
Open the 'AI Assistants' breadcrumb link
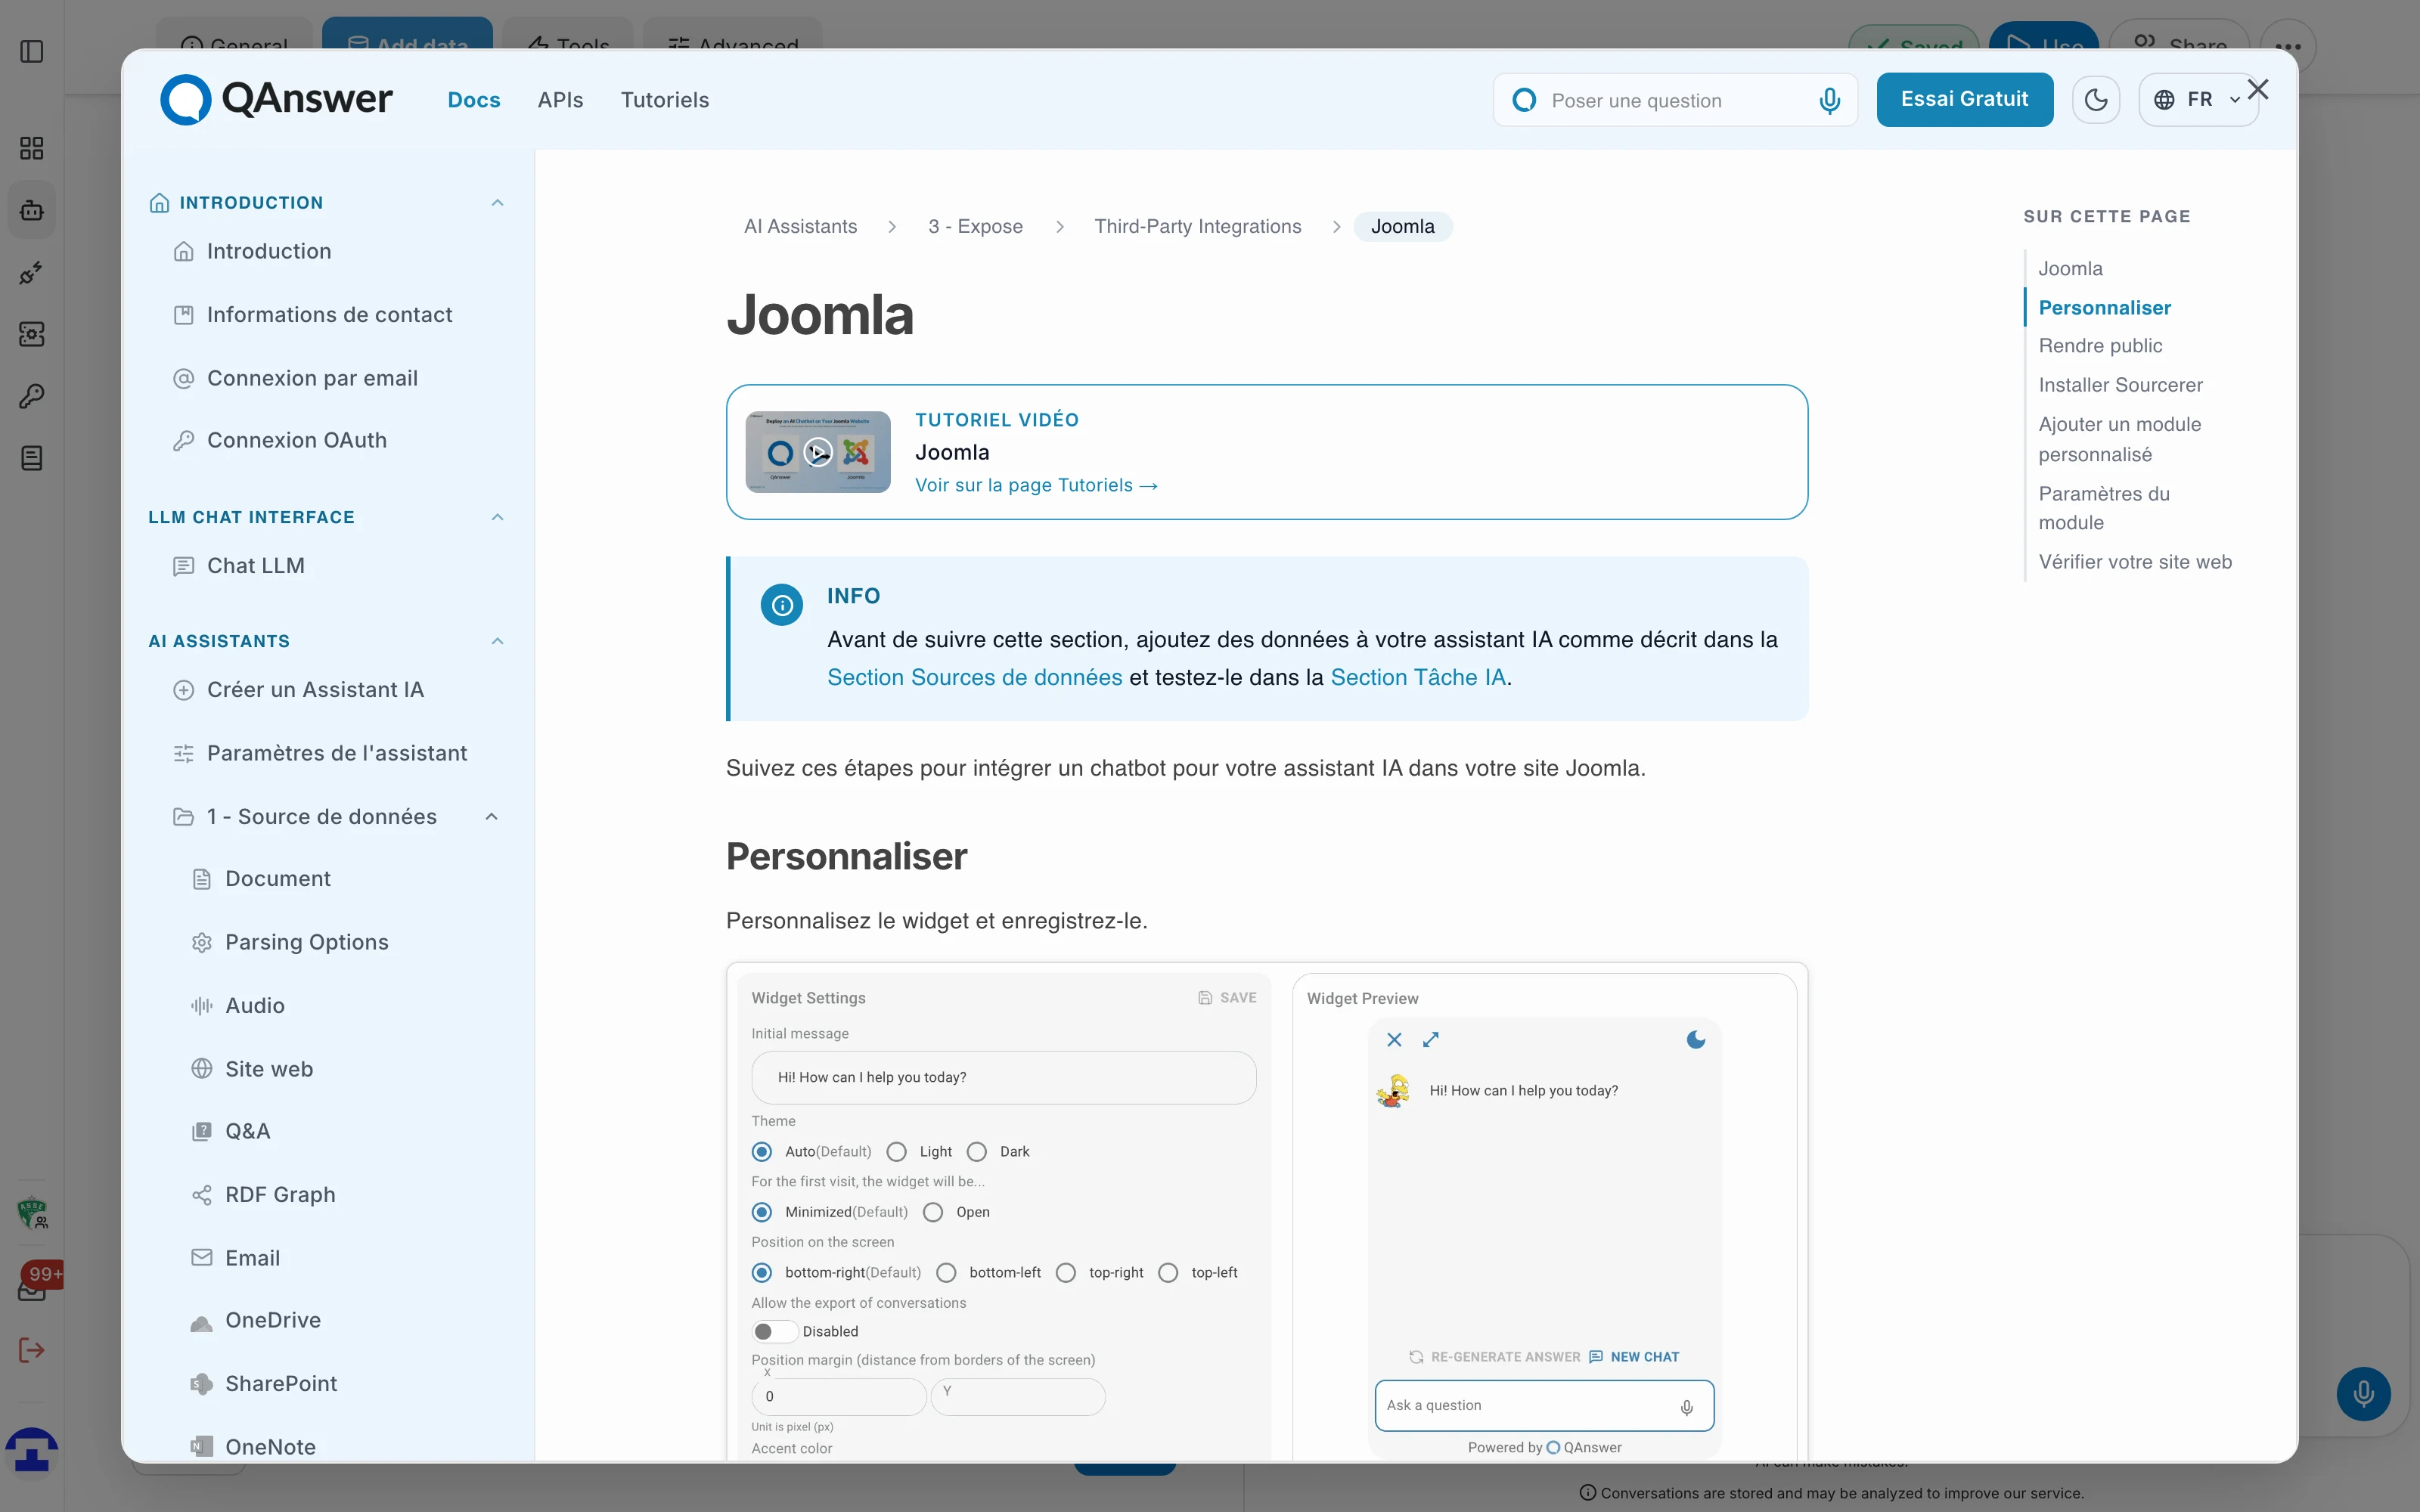pos(800,227)
